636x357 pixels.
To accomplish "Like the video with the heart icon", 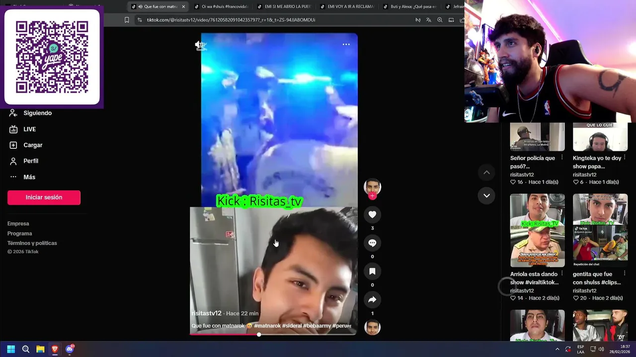I will click(x=372, y=214).
